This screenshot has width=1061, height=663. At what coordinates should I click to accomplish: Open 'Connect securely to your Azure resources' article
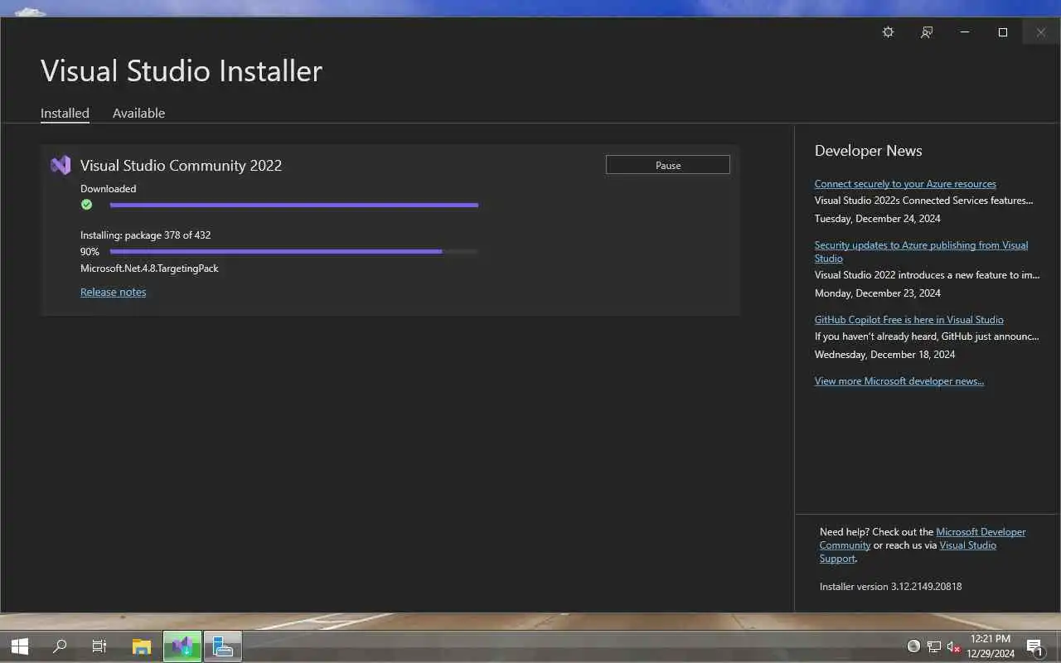[905, 184]
